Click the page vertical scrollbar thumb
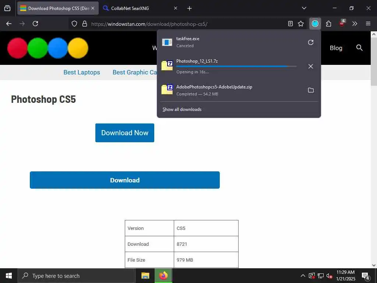 point(374,62)
